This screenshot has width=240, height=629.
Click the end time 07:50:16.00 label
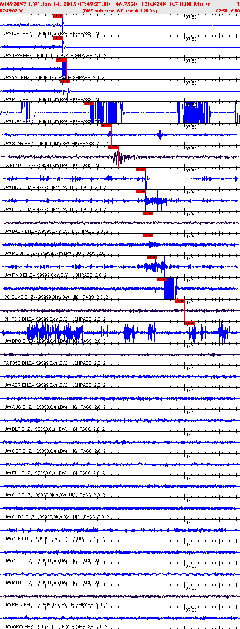228,11
